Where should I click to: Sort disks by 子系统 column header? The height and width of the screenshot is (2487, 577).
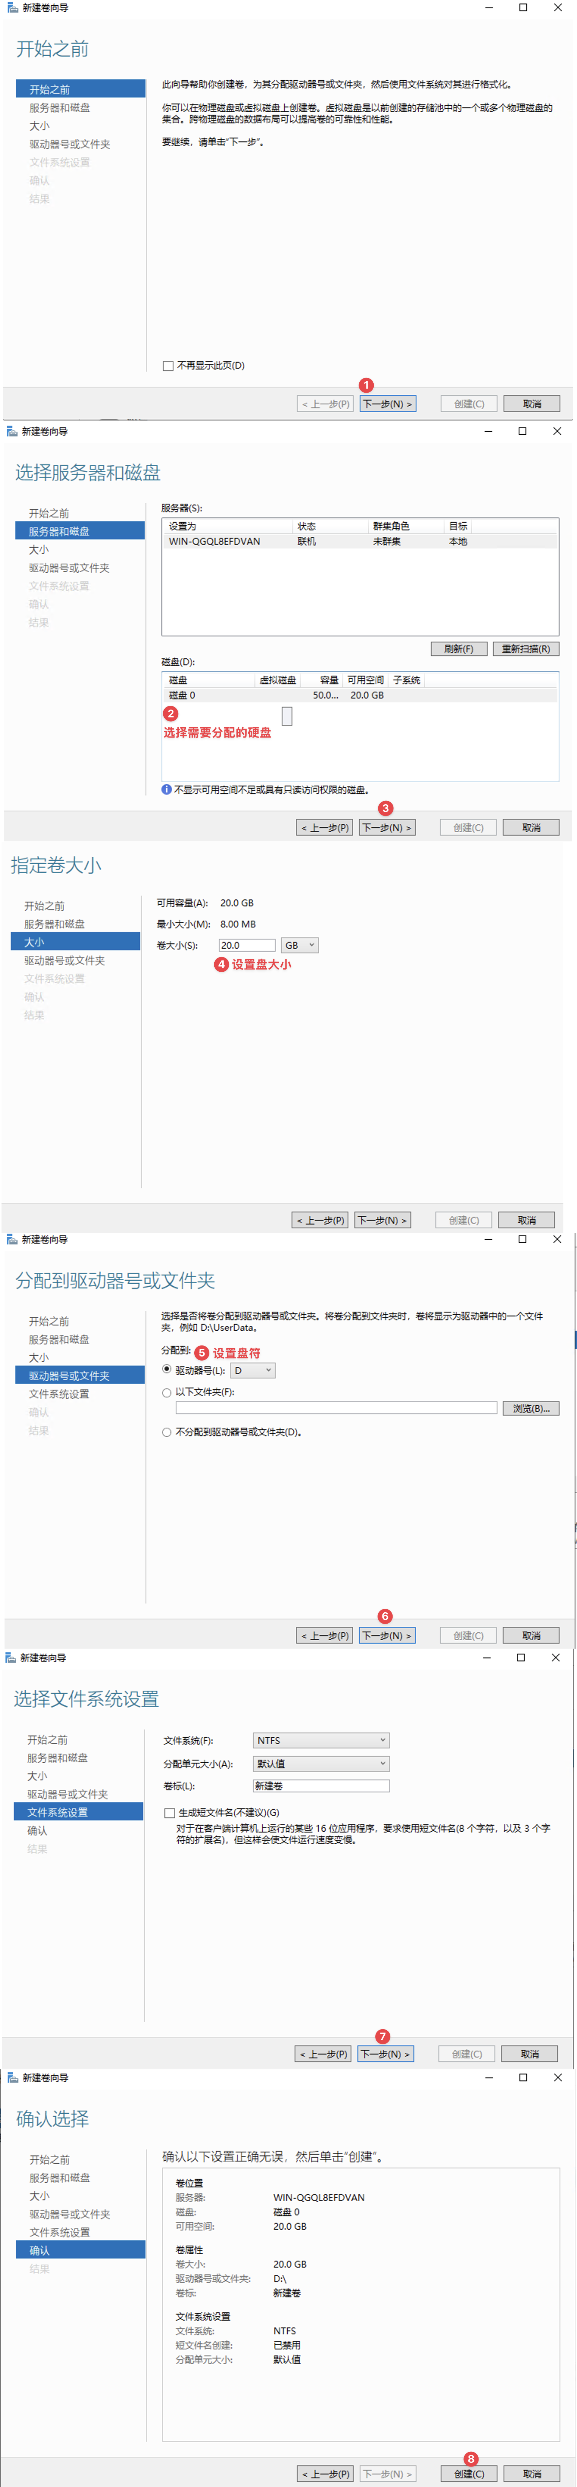pyautogui.click(x=406, y=681)
